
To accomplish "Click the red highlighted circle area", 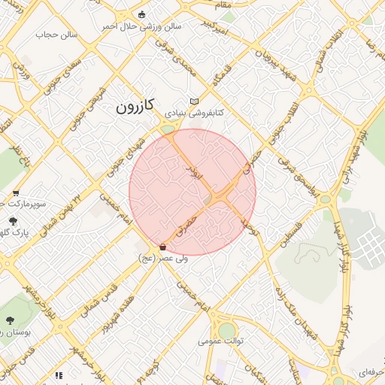I will tap(192, 192).
